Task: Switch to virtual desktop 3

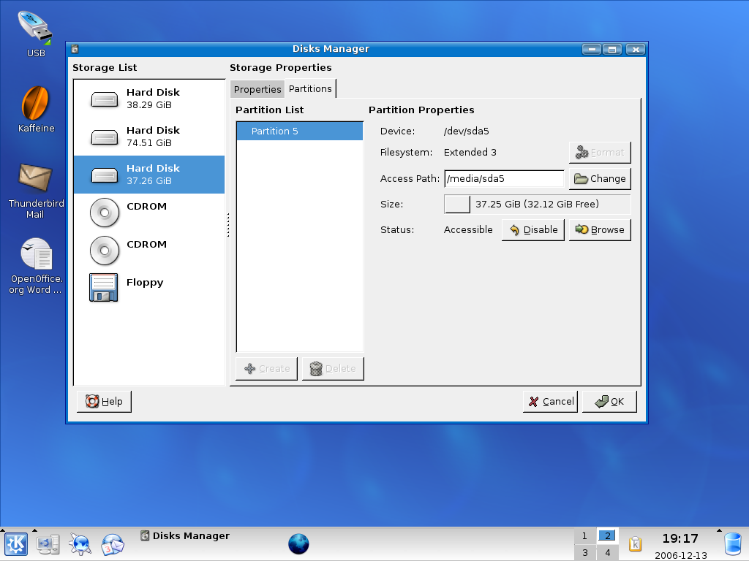Action: point(584,553)
